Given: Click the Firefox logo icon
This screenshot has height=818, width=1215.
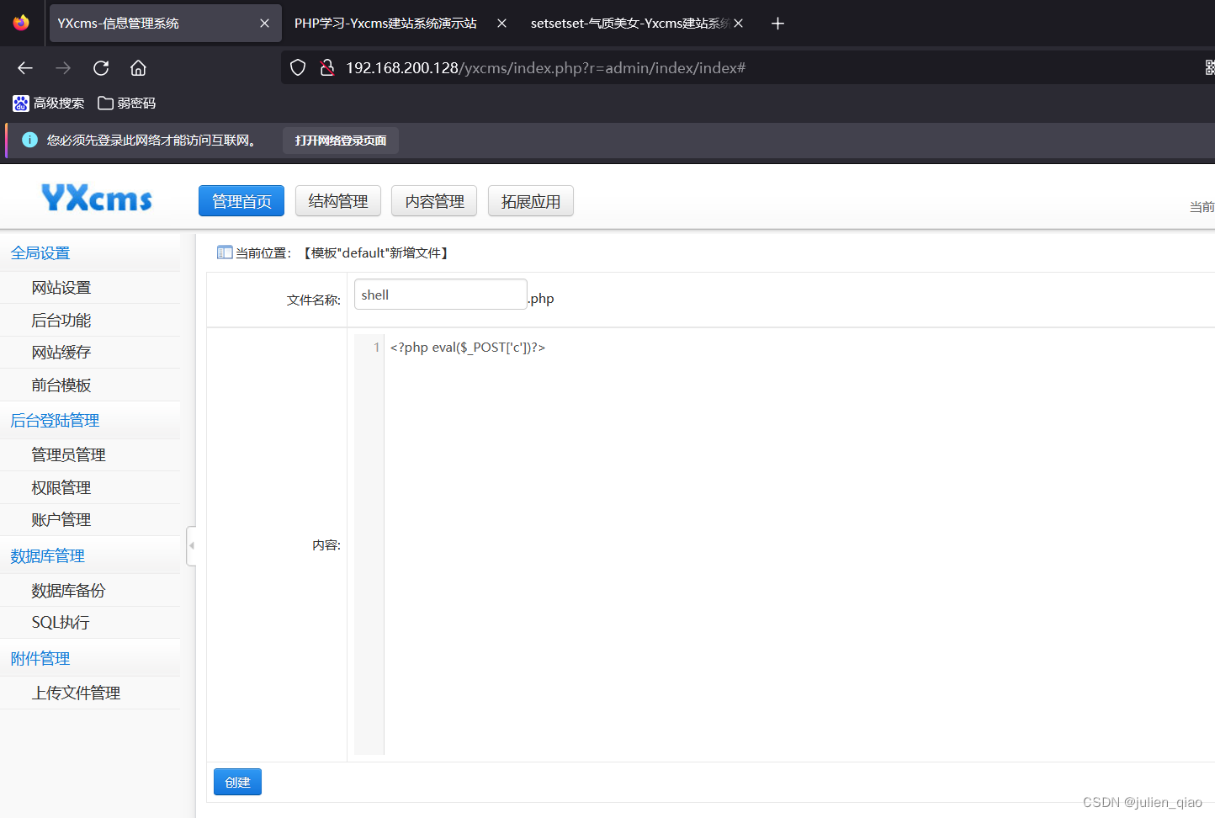Looking at the screenshot, I should [21, 23].
